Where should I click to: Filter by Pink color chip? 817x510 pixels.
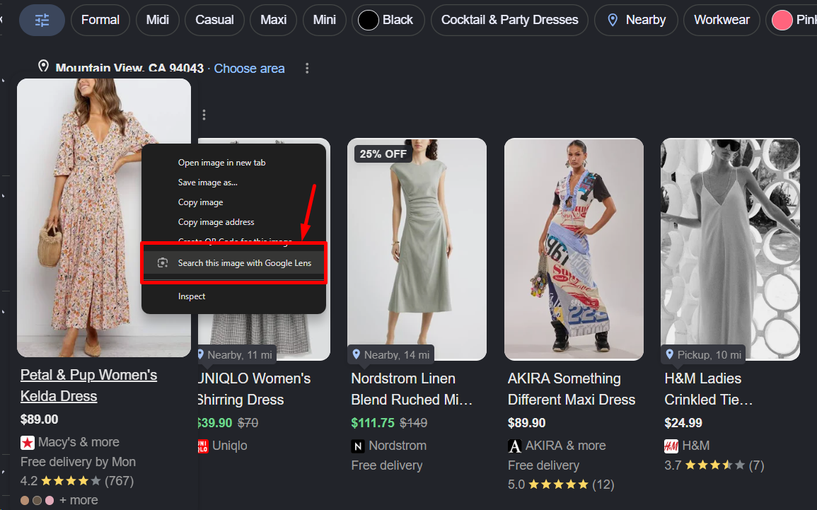pyautogui.click(x=792, y=21)
